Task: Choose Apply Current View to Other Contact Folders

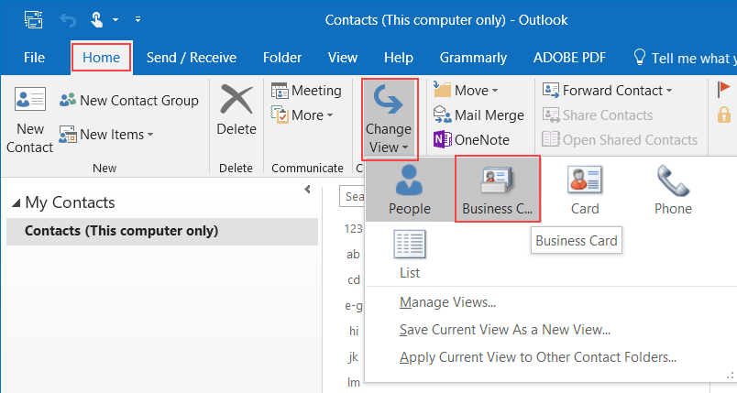Action: point(538,357)
